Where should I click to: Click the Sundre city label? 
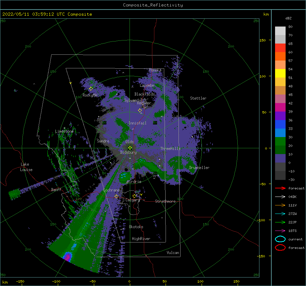pyautogui.click(x=103, y=141)
